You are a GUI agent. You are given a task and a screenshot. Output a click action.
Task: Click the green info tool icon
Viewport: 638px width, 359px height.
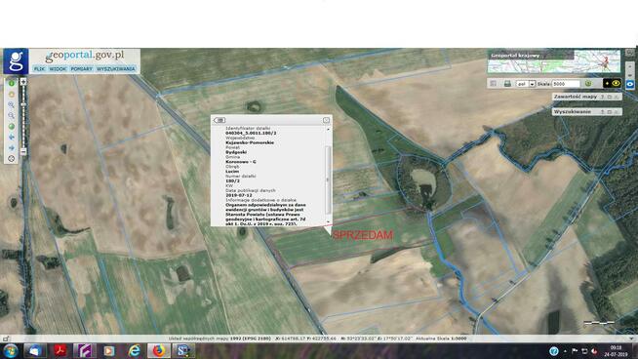tap(12, 84)
